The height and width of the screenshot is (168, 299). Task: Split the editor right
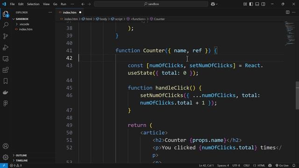[287, 13]
